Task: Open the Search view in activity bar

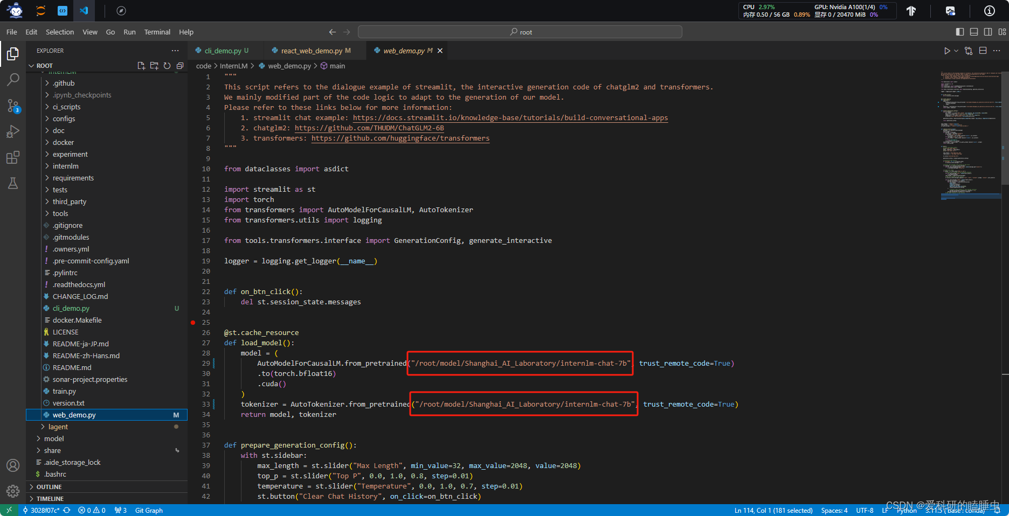Action: (x=13, y=80)
